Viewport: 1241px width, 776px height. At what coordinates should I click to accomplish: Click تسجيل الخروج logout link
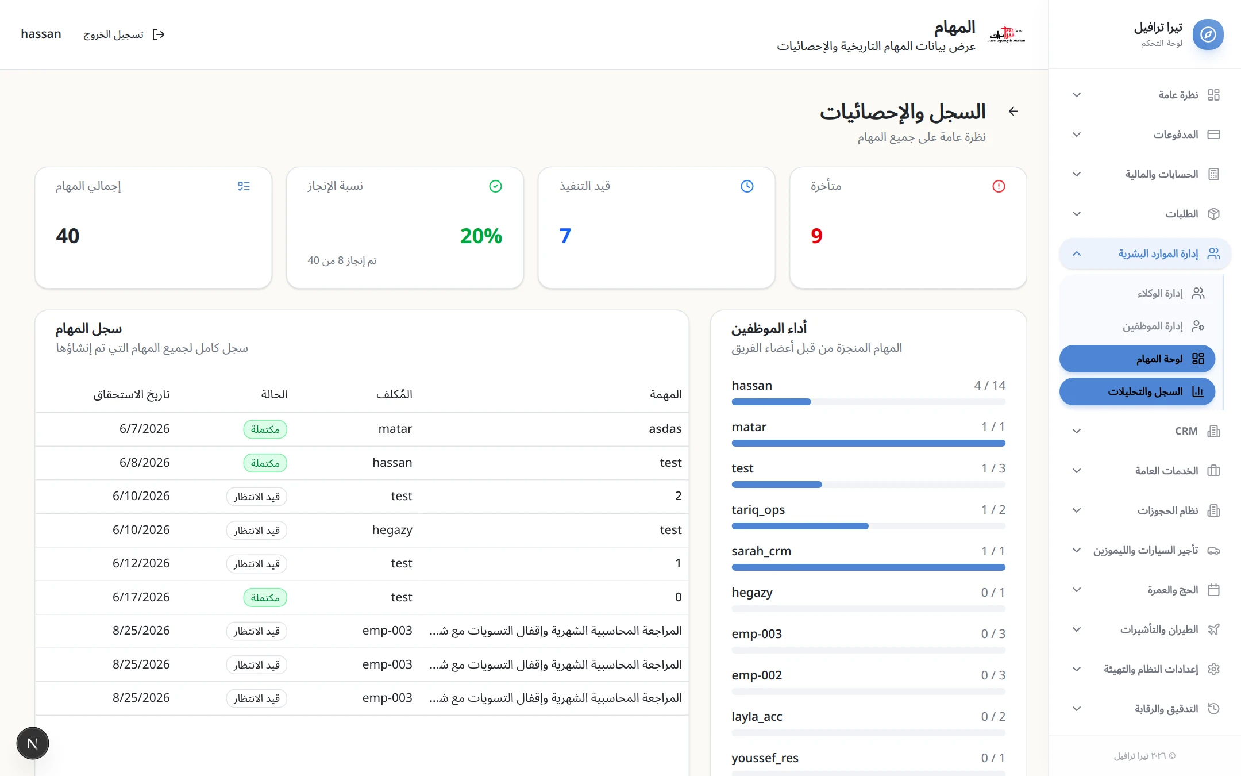(x=124, y=34)
